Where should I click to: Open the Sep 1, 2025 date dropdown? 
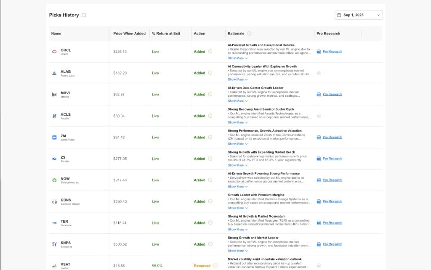(359, 15)
